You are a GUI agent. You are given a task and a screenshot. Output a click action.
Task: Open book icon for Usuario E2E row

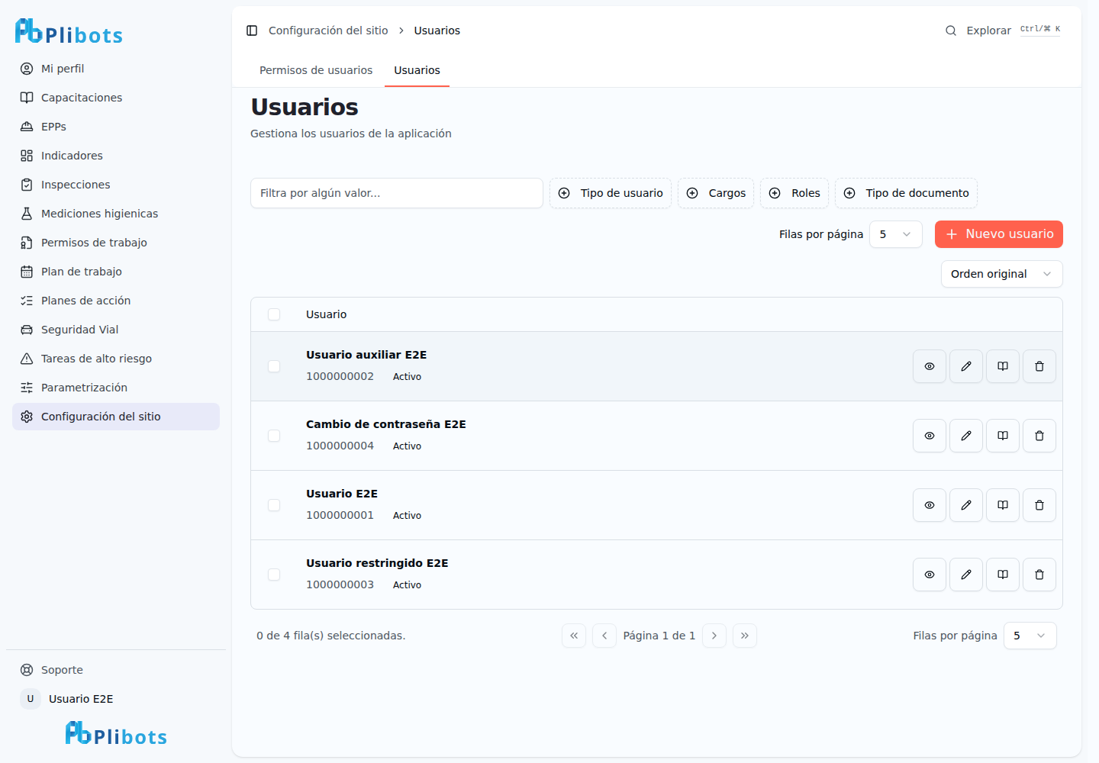[1003, 505]
